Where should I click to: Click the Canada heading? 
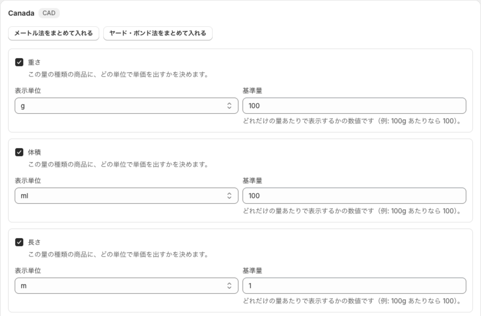(x=21, y=13)
